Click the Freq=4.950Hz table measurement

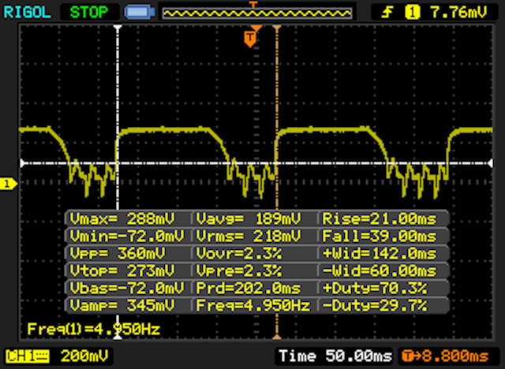[253, 305]
